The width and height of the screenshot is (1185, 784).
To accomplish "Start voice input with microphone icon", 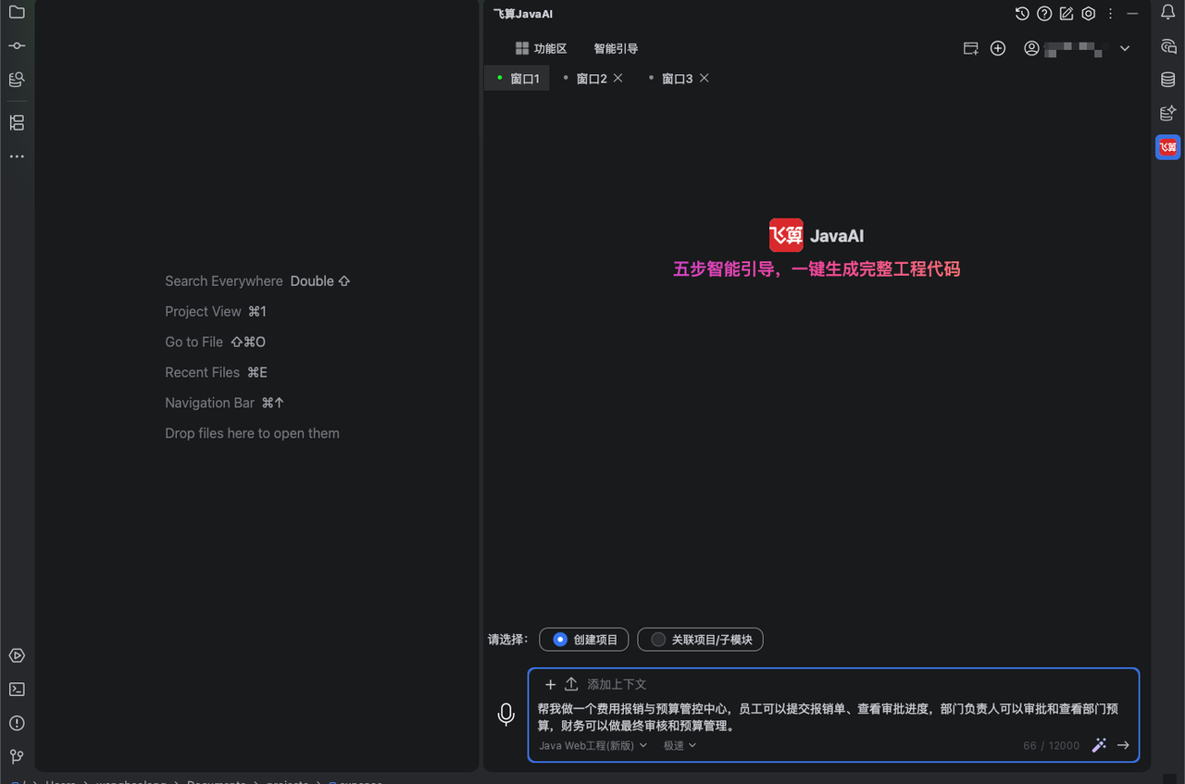I will coord(506,715).
